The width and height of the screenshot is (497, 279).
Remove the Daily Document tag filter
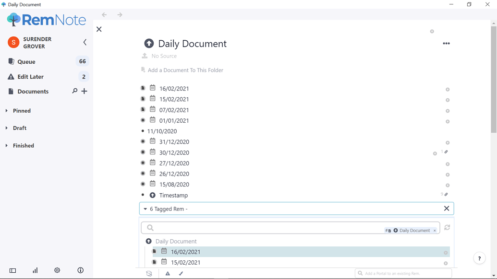pyautogui.click(x=435, y=231)
